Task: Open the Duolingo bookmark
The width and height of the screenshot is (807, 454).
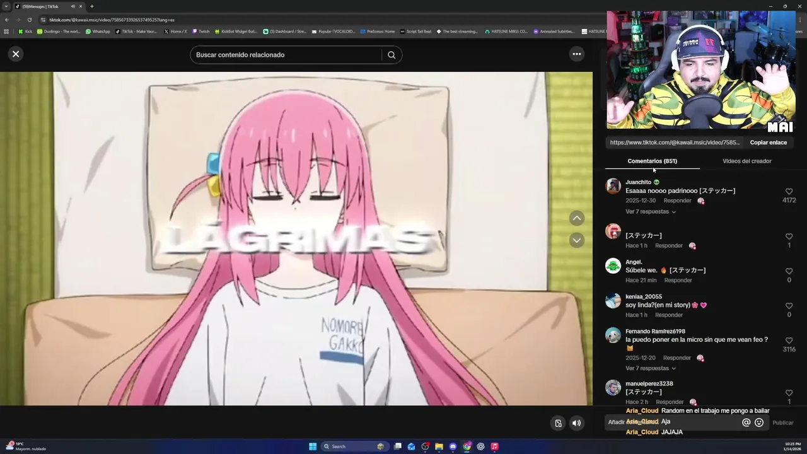Action: (59, 31)
